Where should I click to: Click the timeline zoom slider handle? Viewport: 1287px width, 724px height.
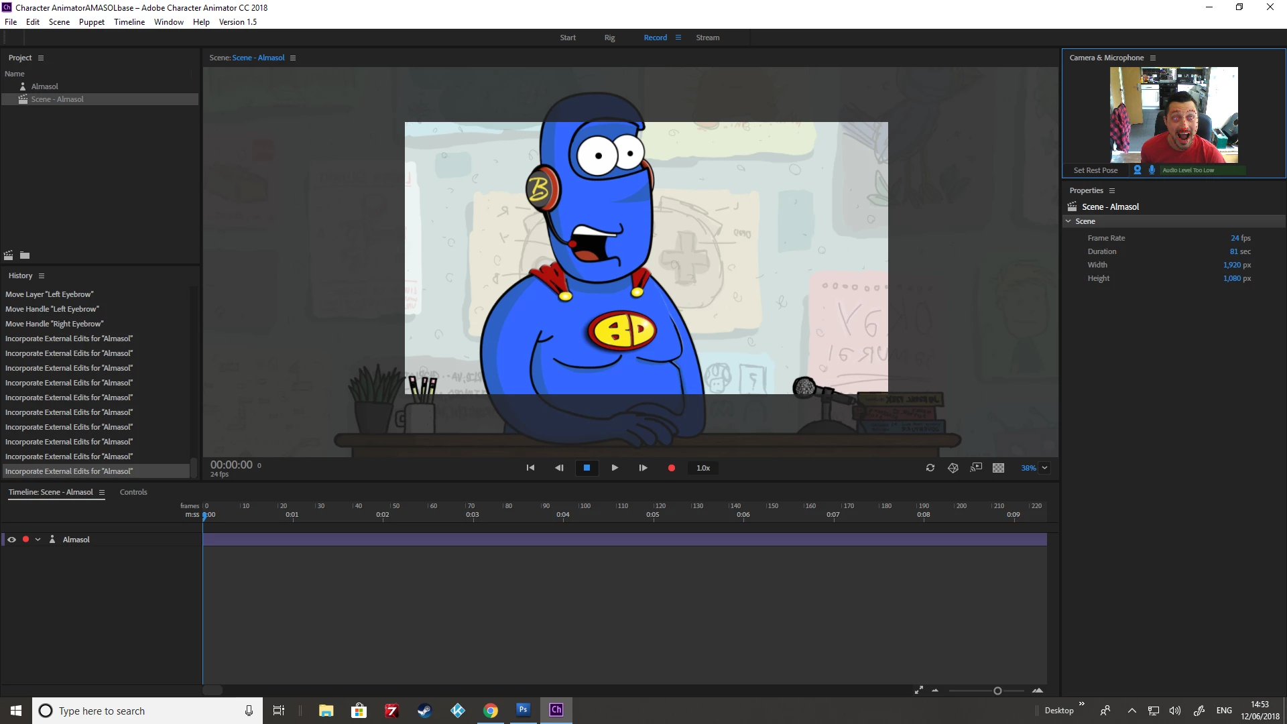(997, 691)
